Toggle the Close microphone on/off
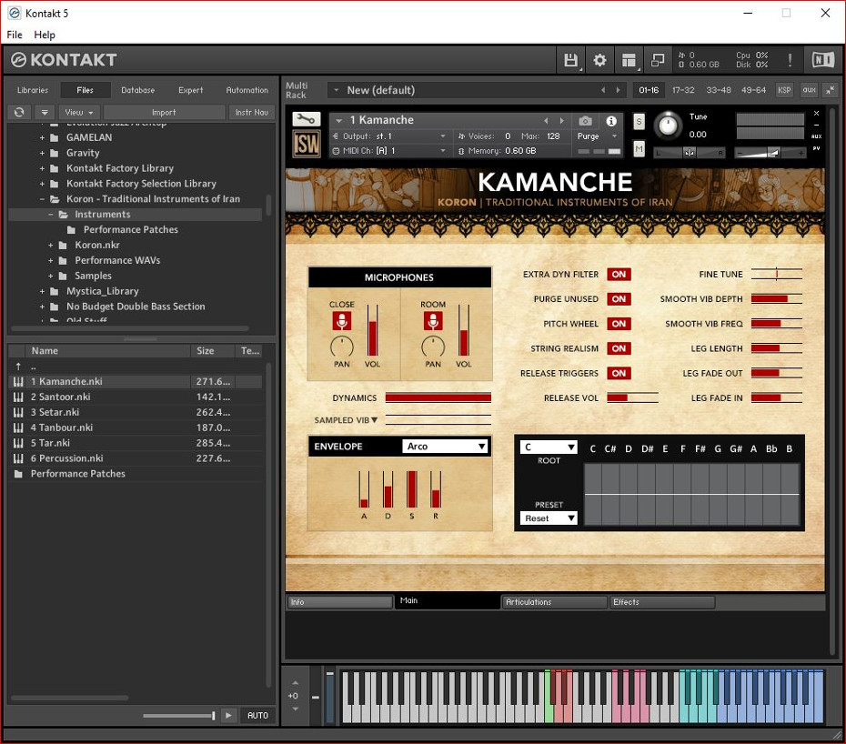The width and height of the screenshot is (846, 744). point(341,321)
